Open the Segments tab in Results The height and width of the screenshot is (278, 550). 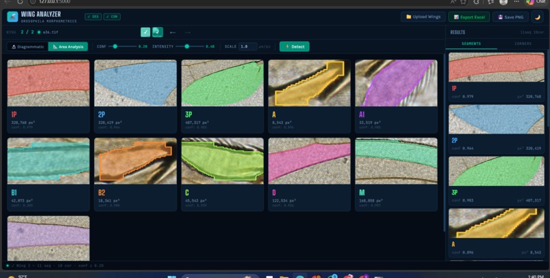pos(471,44)
